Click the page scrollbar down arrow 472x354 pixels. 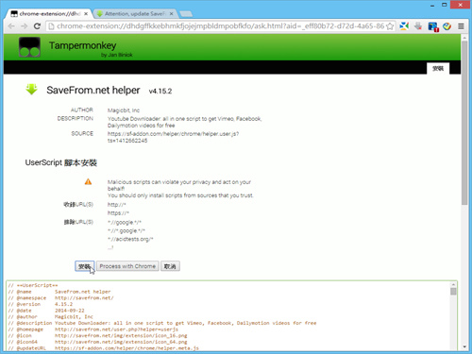pos(464,346)
